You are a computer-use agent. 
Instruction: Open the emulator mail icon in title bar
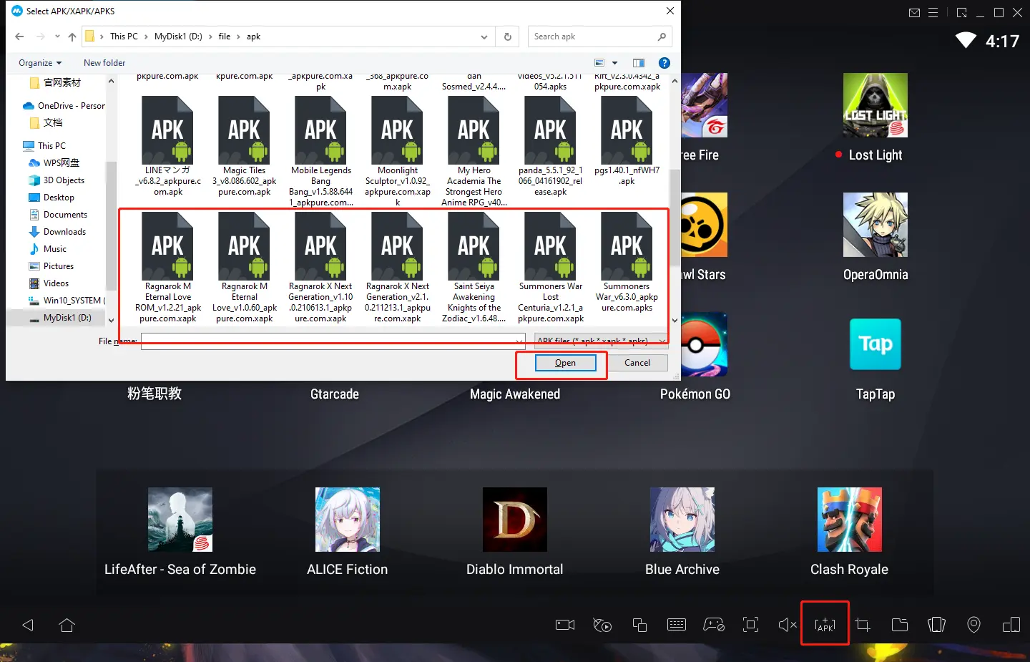click(914, 13)
